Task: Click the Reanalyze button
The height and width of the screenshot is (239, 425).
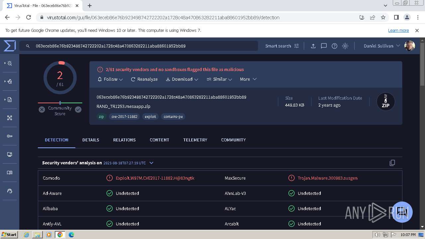Action: pos(144,79)
